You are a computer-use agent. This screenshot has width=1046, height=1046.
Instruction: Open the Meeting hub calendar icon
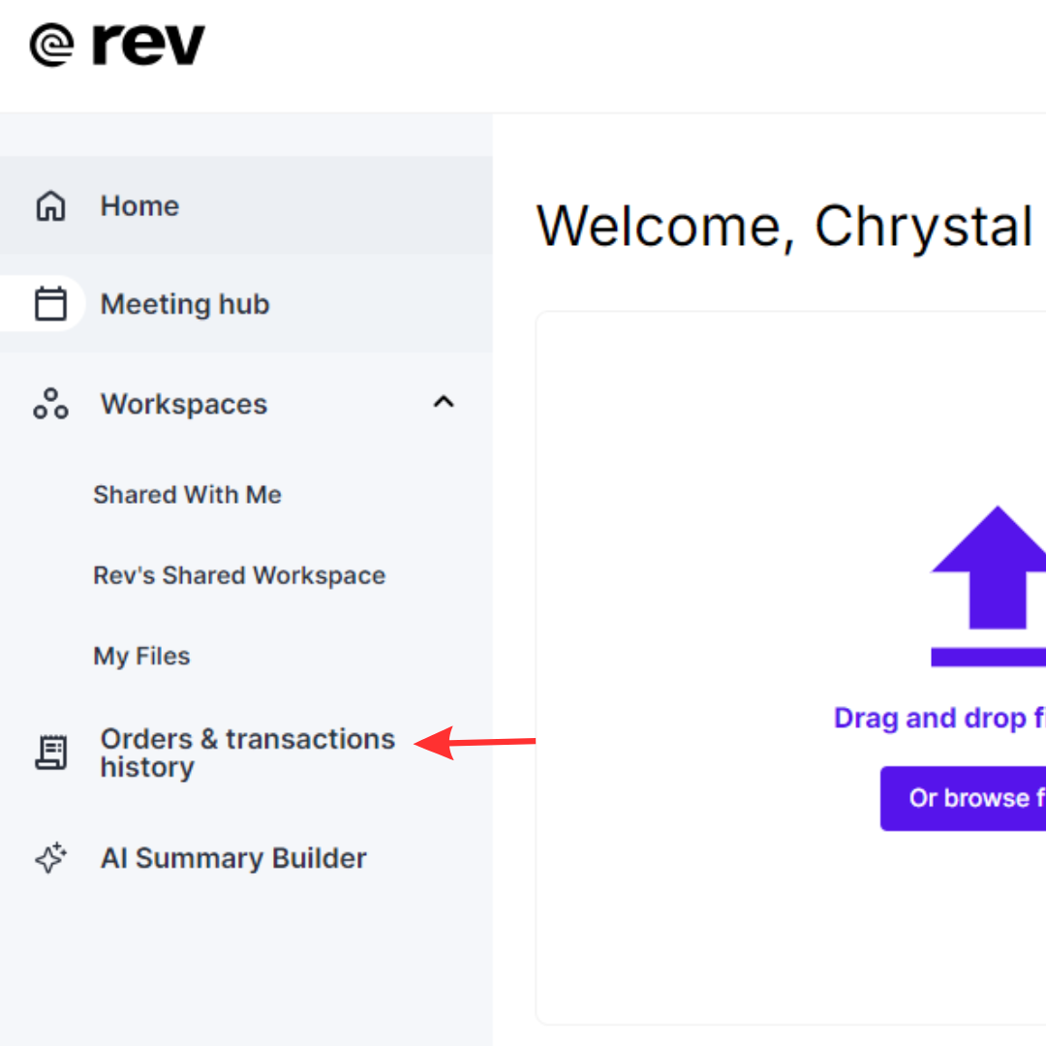50,303
